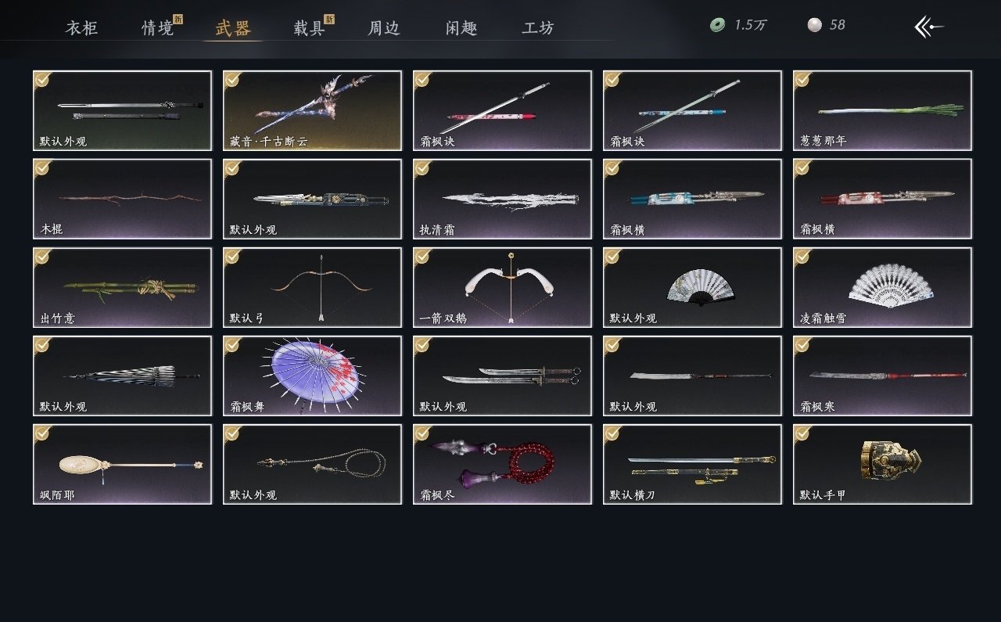Choose the 凌霜触雪 white fan
This screenshot has width=1001, height=622.
(882, 287)
